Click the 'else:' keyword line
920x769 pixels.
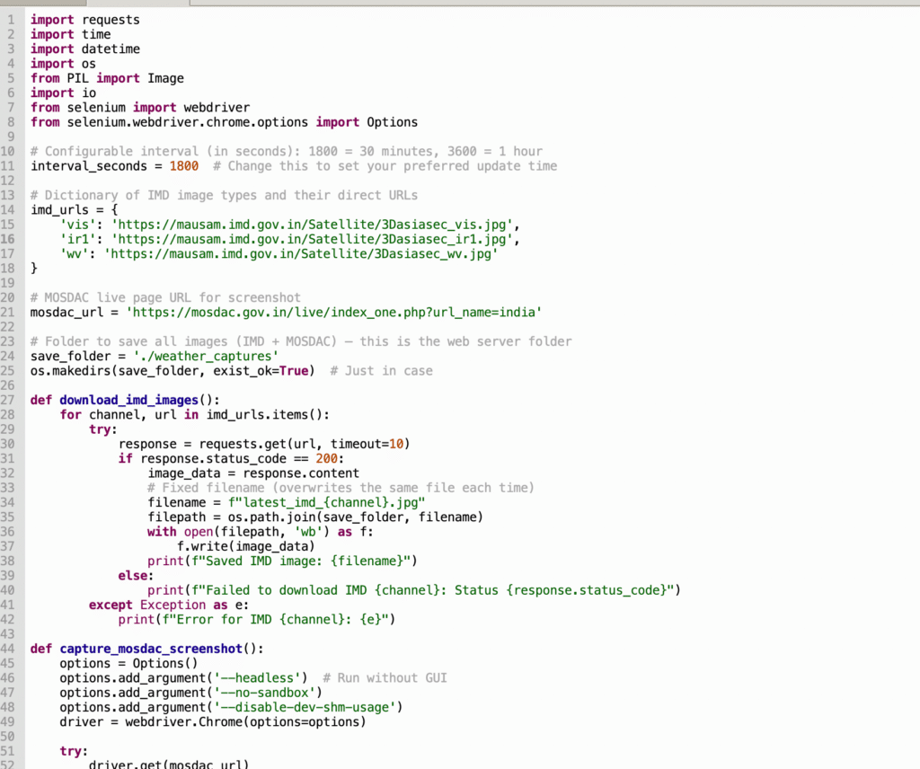(x=137, y=576)
